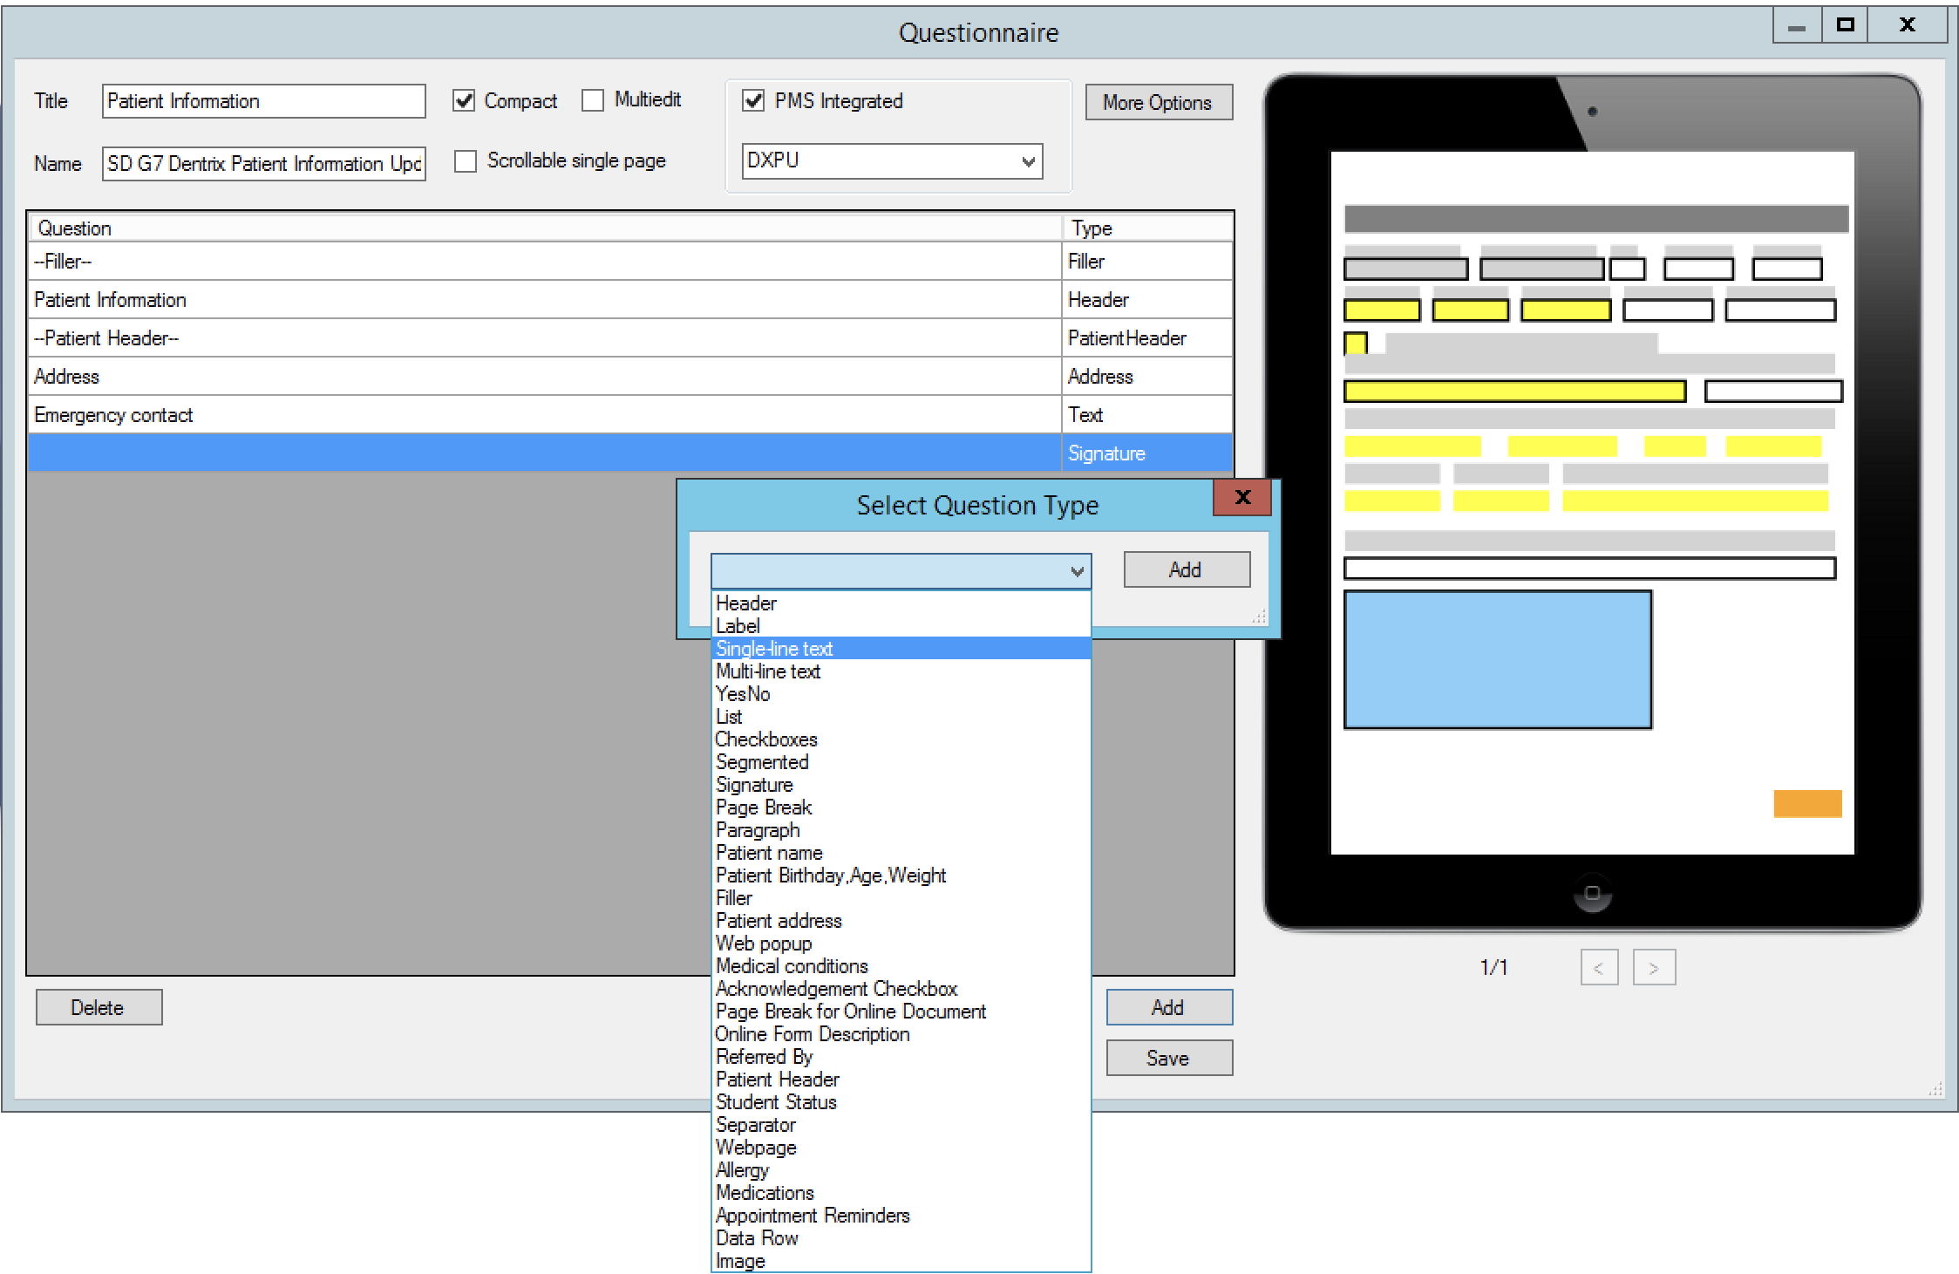Screen dimensions: 1959x1274
Task: Maximize the Questionnaire window
Action: [1845, 24]
